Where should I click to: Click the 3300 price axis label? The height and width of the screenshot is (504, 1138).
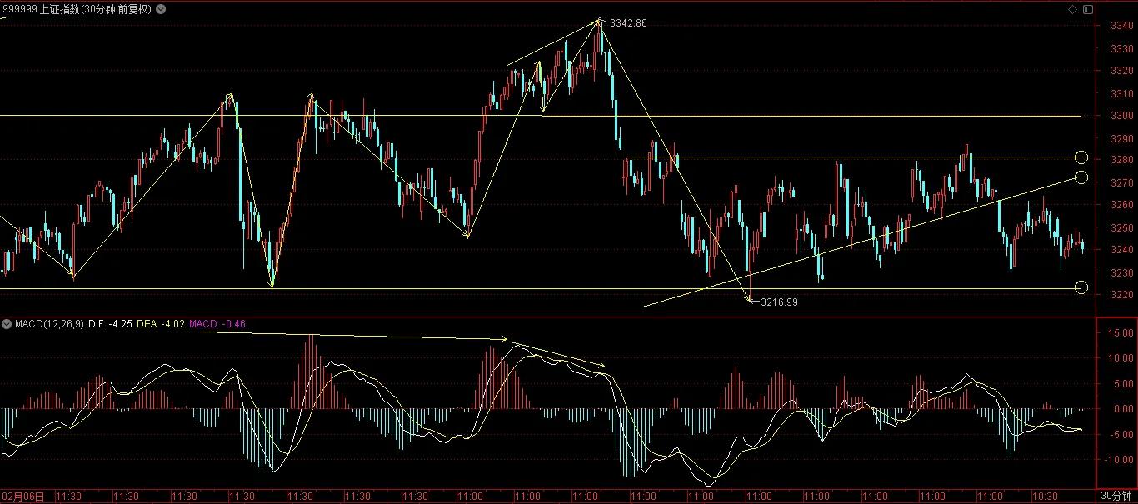coord(1121,116)
